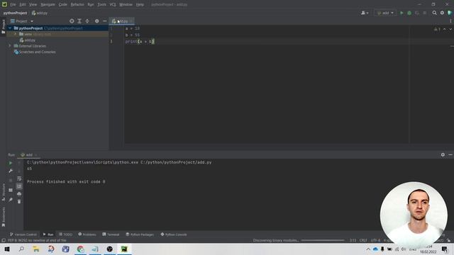Screen dimensions: 454x255
Task: Rerun add from Run panel
Action: (11, 163)
